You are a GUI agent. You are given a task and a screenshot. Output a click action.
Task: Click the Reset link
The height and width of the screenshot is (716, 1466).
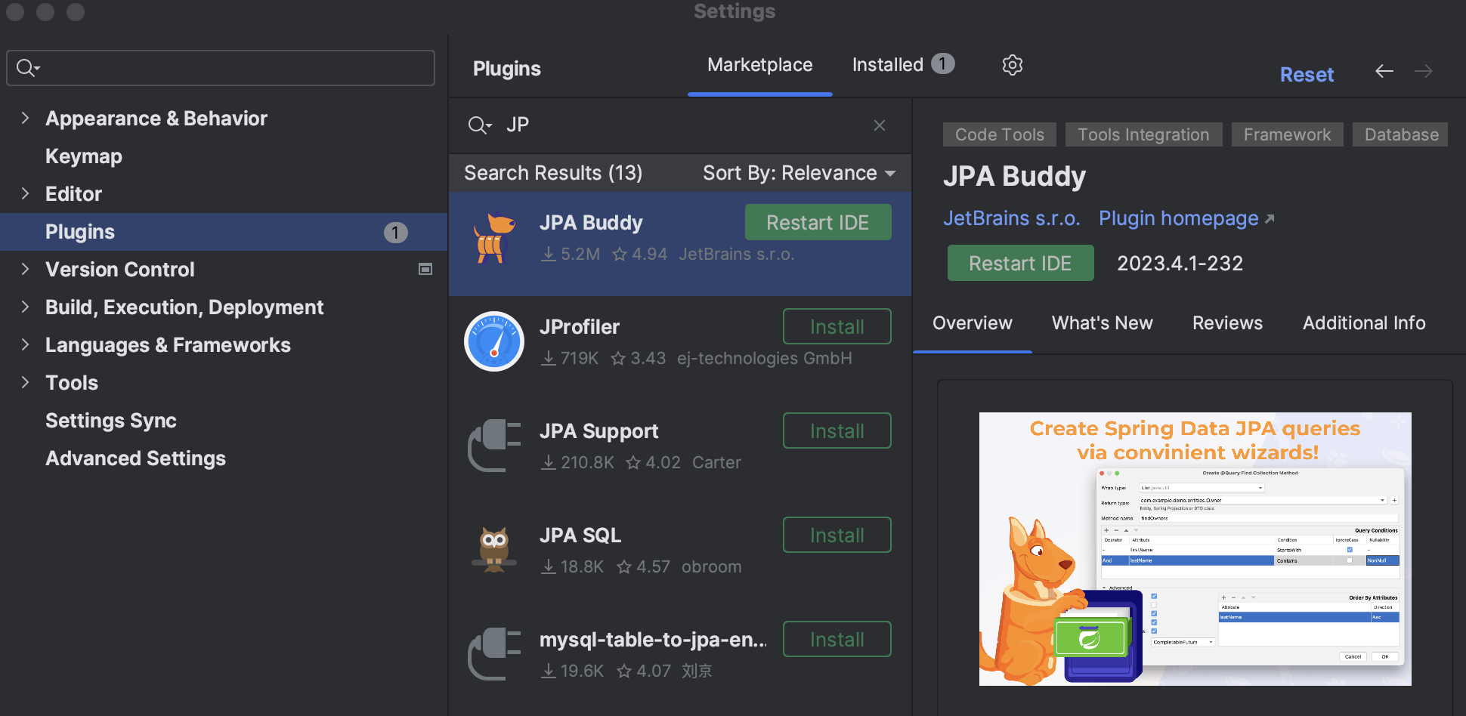click(1307, 75)
